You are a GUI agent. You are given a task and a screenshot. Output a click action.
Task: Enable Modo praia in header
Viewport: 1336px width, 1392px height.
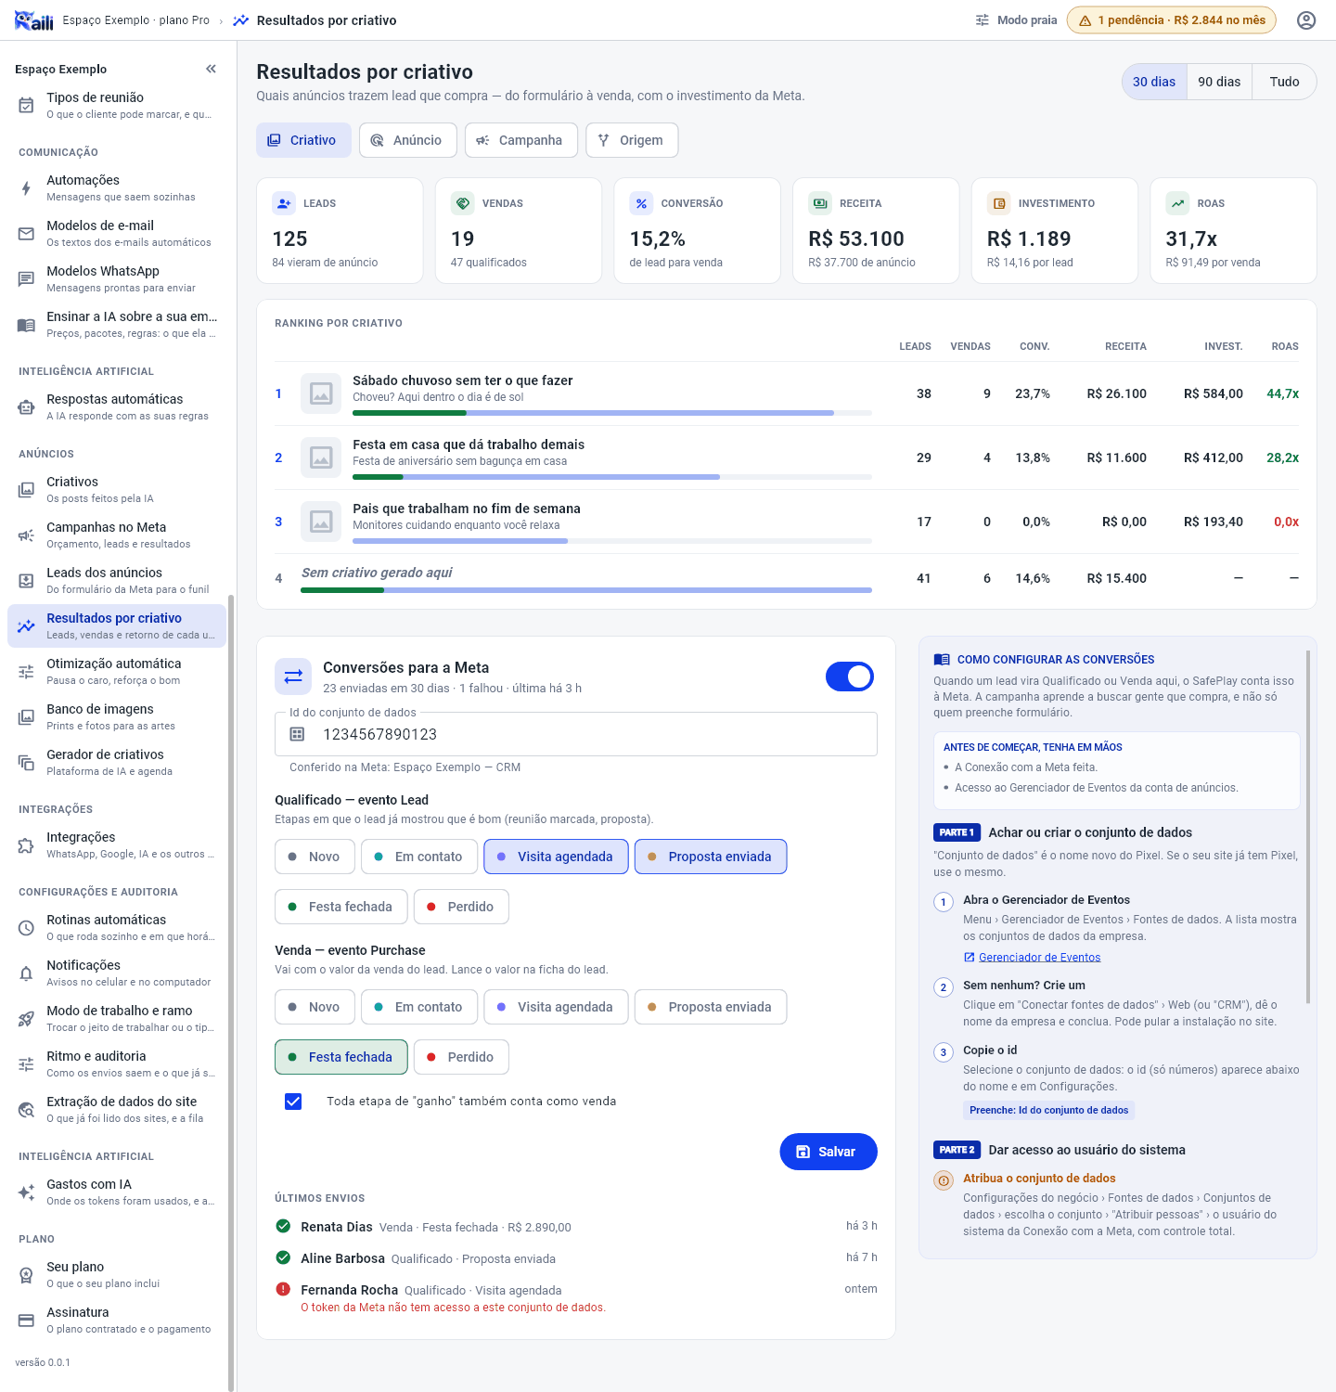pos(1016,20)
